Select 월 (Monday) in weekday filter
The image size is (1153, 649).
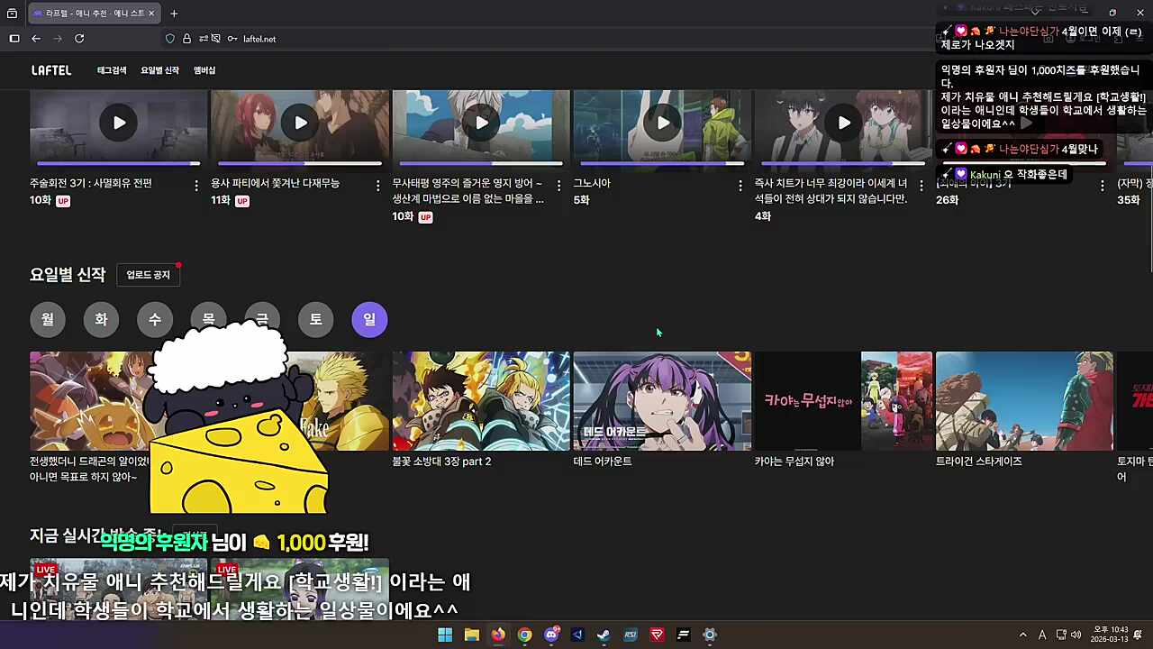click(47, 318)
